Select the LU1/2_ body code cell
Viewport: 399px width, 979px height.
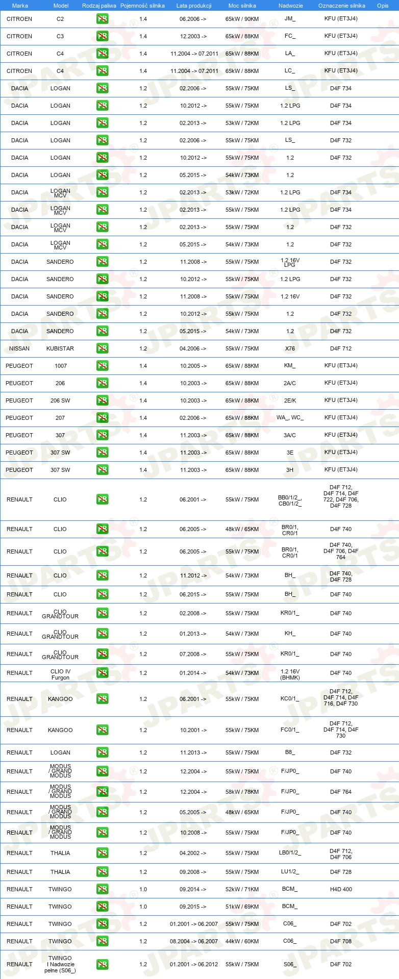point(290,872)
